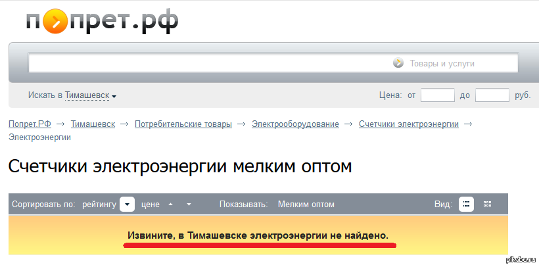The width and height of the screenshot is (539, 267).
Task: Sort by цене option
Action: pos(151,205)
